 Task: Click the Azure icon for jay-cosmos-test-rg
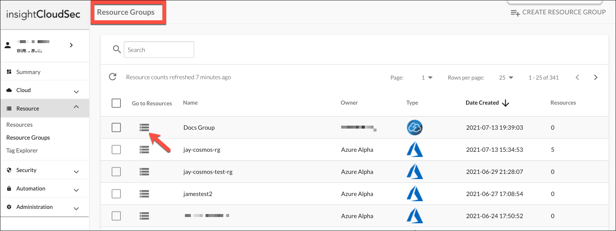(x=414, y=172)
